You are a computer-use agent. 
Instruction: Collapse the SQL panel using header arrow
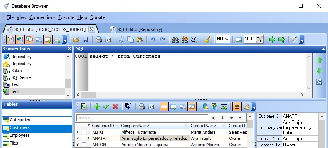[x=323, y=49]
